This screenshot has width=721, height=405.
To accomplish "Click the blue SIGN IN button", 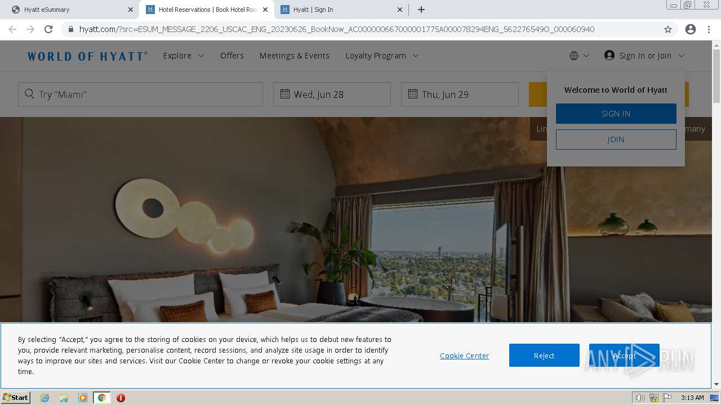I will [x=616, y=114].
